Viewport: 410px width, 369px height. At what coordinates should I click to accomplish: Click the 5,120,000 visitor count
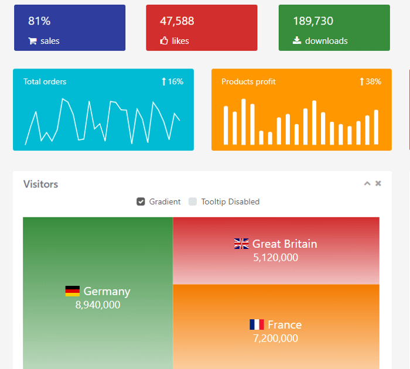pyautogui.click(x=276, y=258)
